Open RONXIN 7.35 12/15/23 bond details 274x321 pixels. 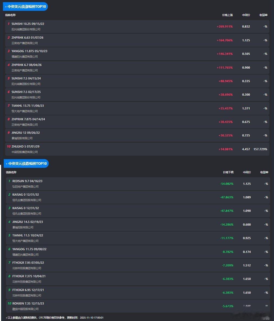tap(28, 303)
